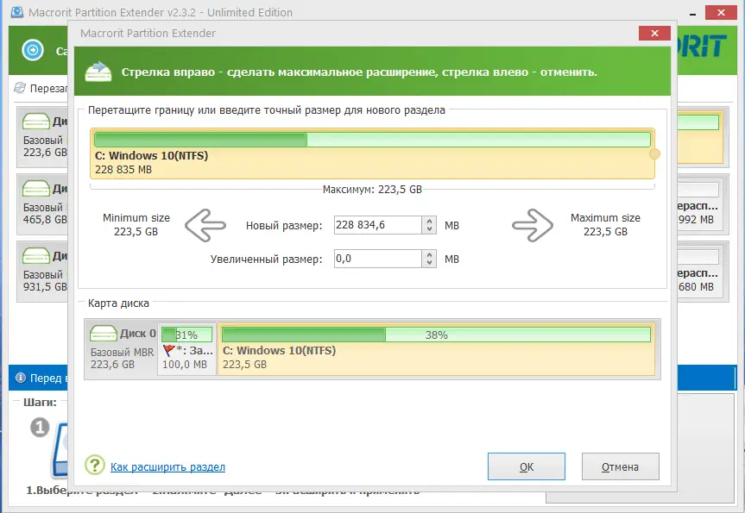Viewport: 745px width, 513px height.
Task: Click the red flag icon on 100,0 MB partition
Action: (x=168, y=351)
